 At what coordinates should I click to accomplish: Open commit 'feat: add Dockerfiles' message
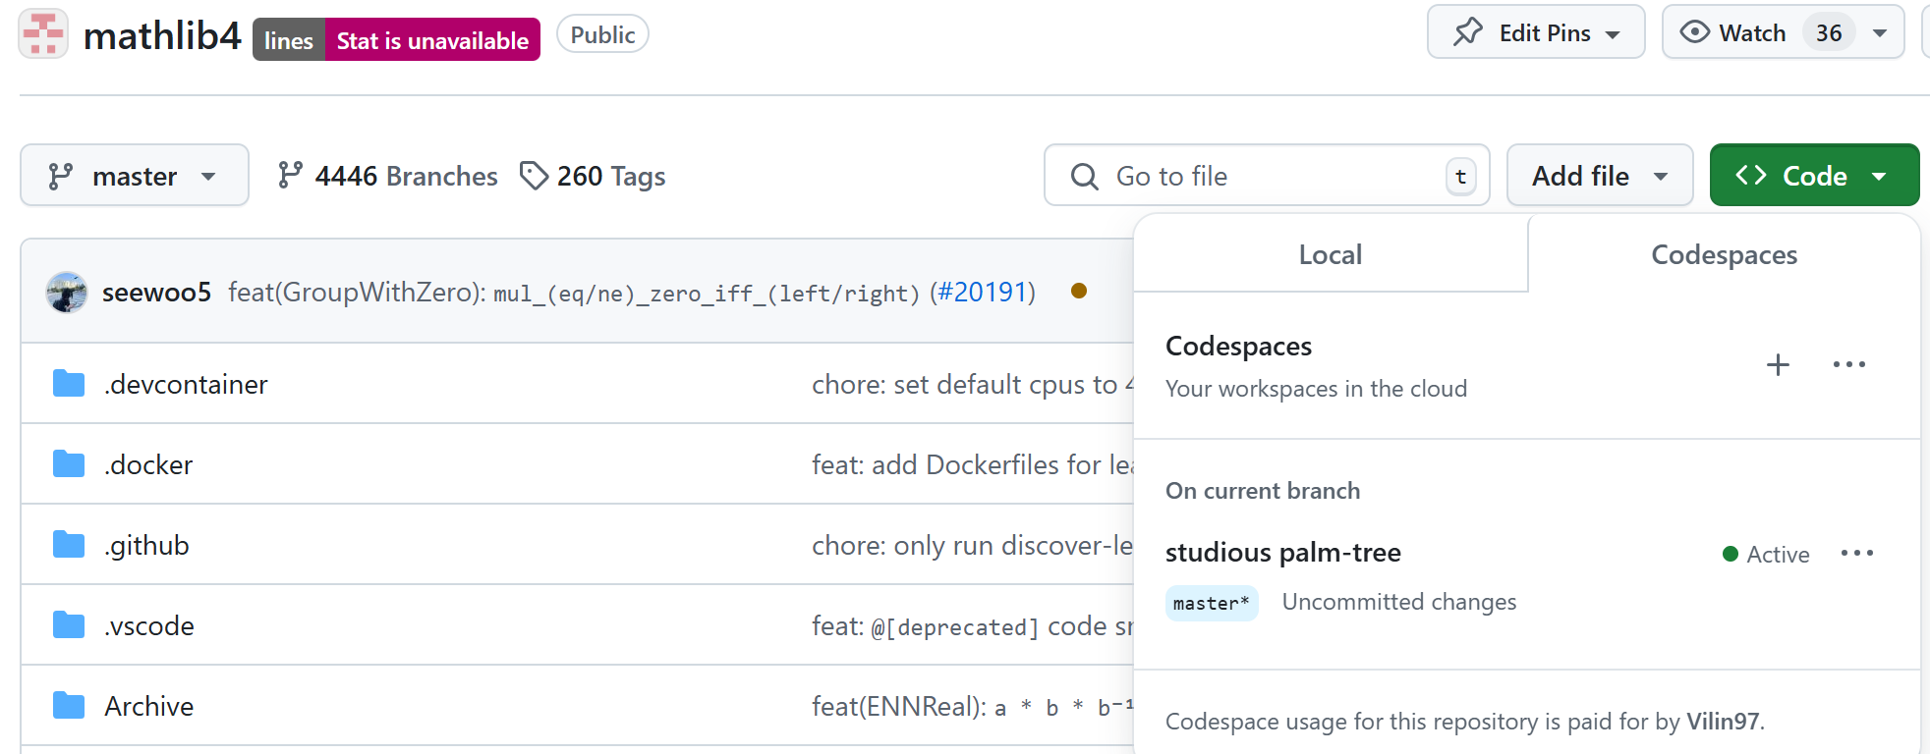point(973,464)
